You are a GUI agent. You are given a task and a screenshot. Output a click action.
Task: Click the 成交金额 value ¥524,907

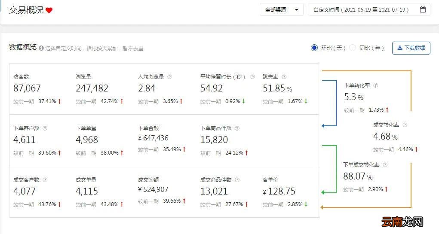[153, 189]
